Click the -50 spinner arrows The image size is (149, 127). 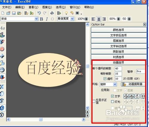[129, 19]
